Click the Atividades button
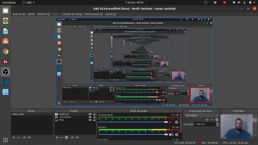This screenshot has width=258, height=145. [9, 2]
